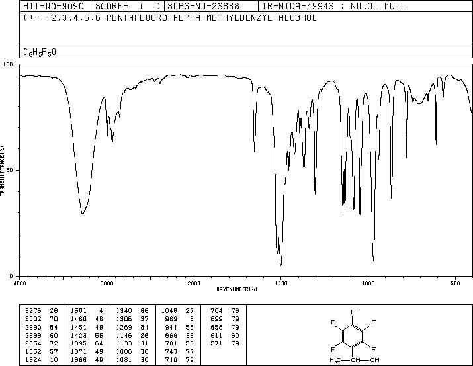Select the 1340 peak entry in table
The image size is (473, 366).
[132, 311]
